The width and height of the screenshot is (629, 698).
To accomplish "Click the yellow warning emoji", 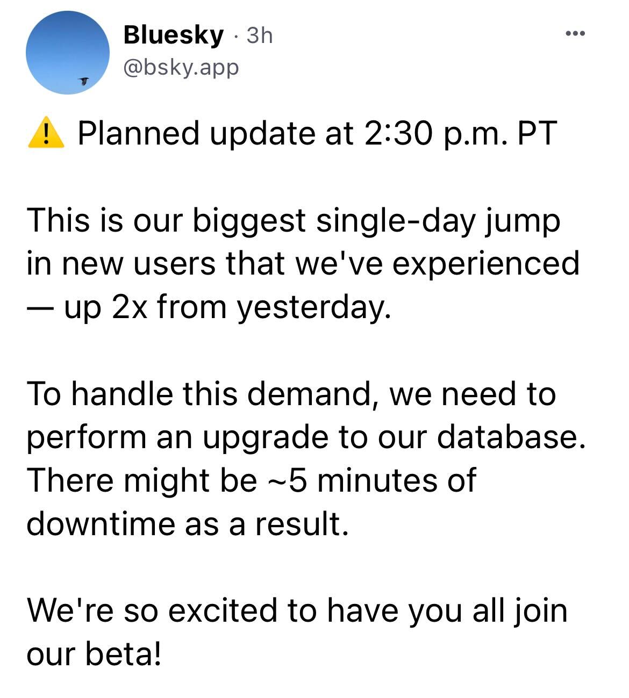I will (x=46, y=134).
